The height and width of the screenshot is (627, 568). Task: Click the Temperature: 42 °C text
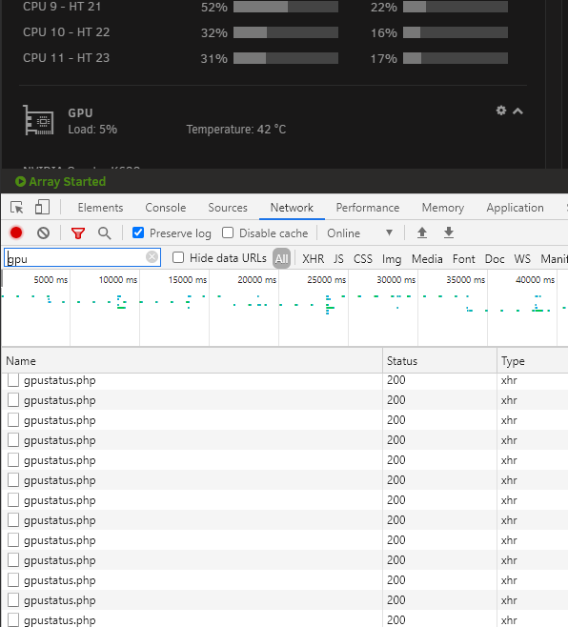tap(236, 130)
